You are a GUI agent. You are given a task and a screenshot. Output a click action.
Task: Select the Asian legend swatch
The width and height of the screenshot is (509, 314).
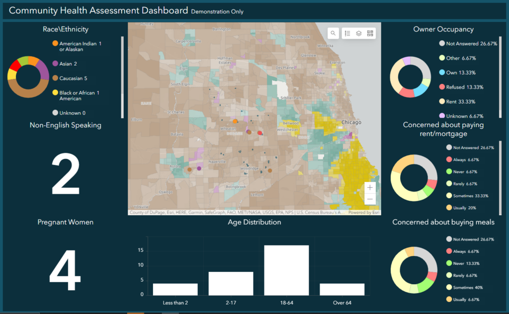point(55,64)
